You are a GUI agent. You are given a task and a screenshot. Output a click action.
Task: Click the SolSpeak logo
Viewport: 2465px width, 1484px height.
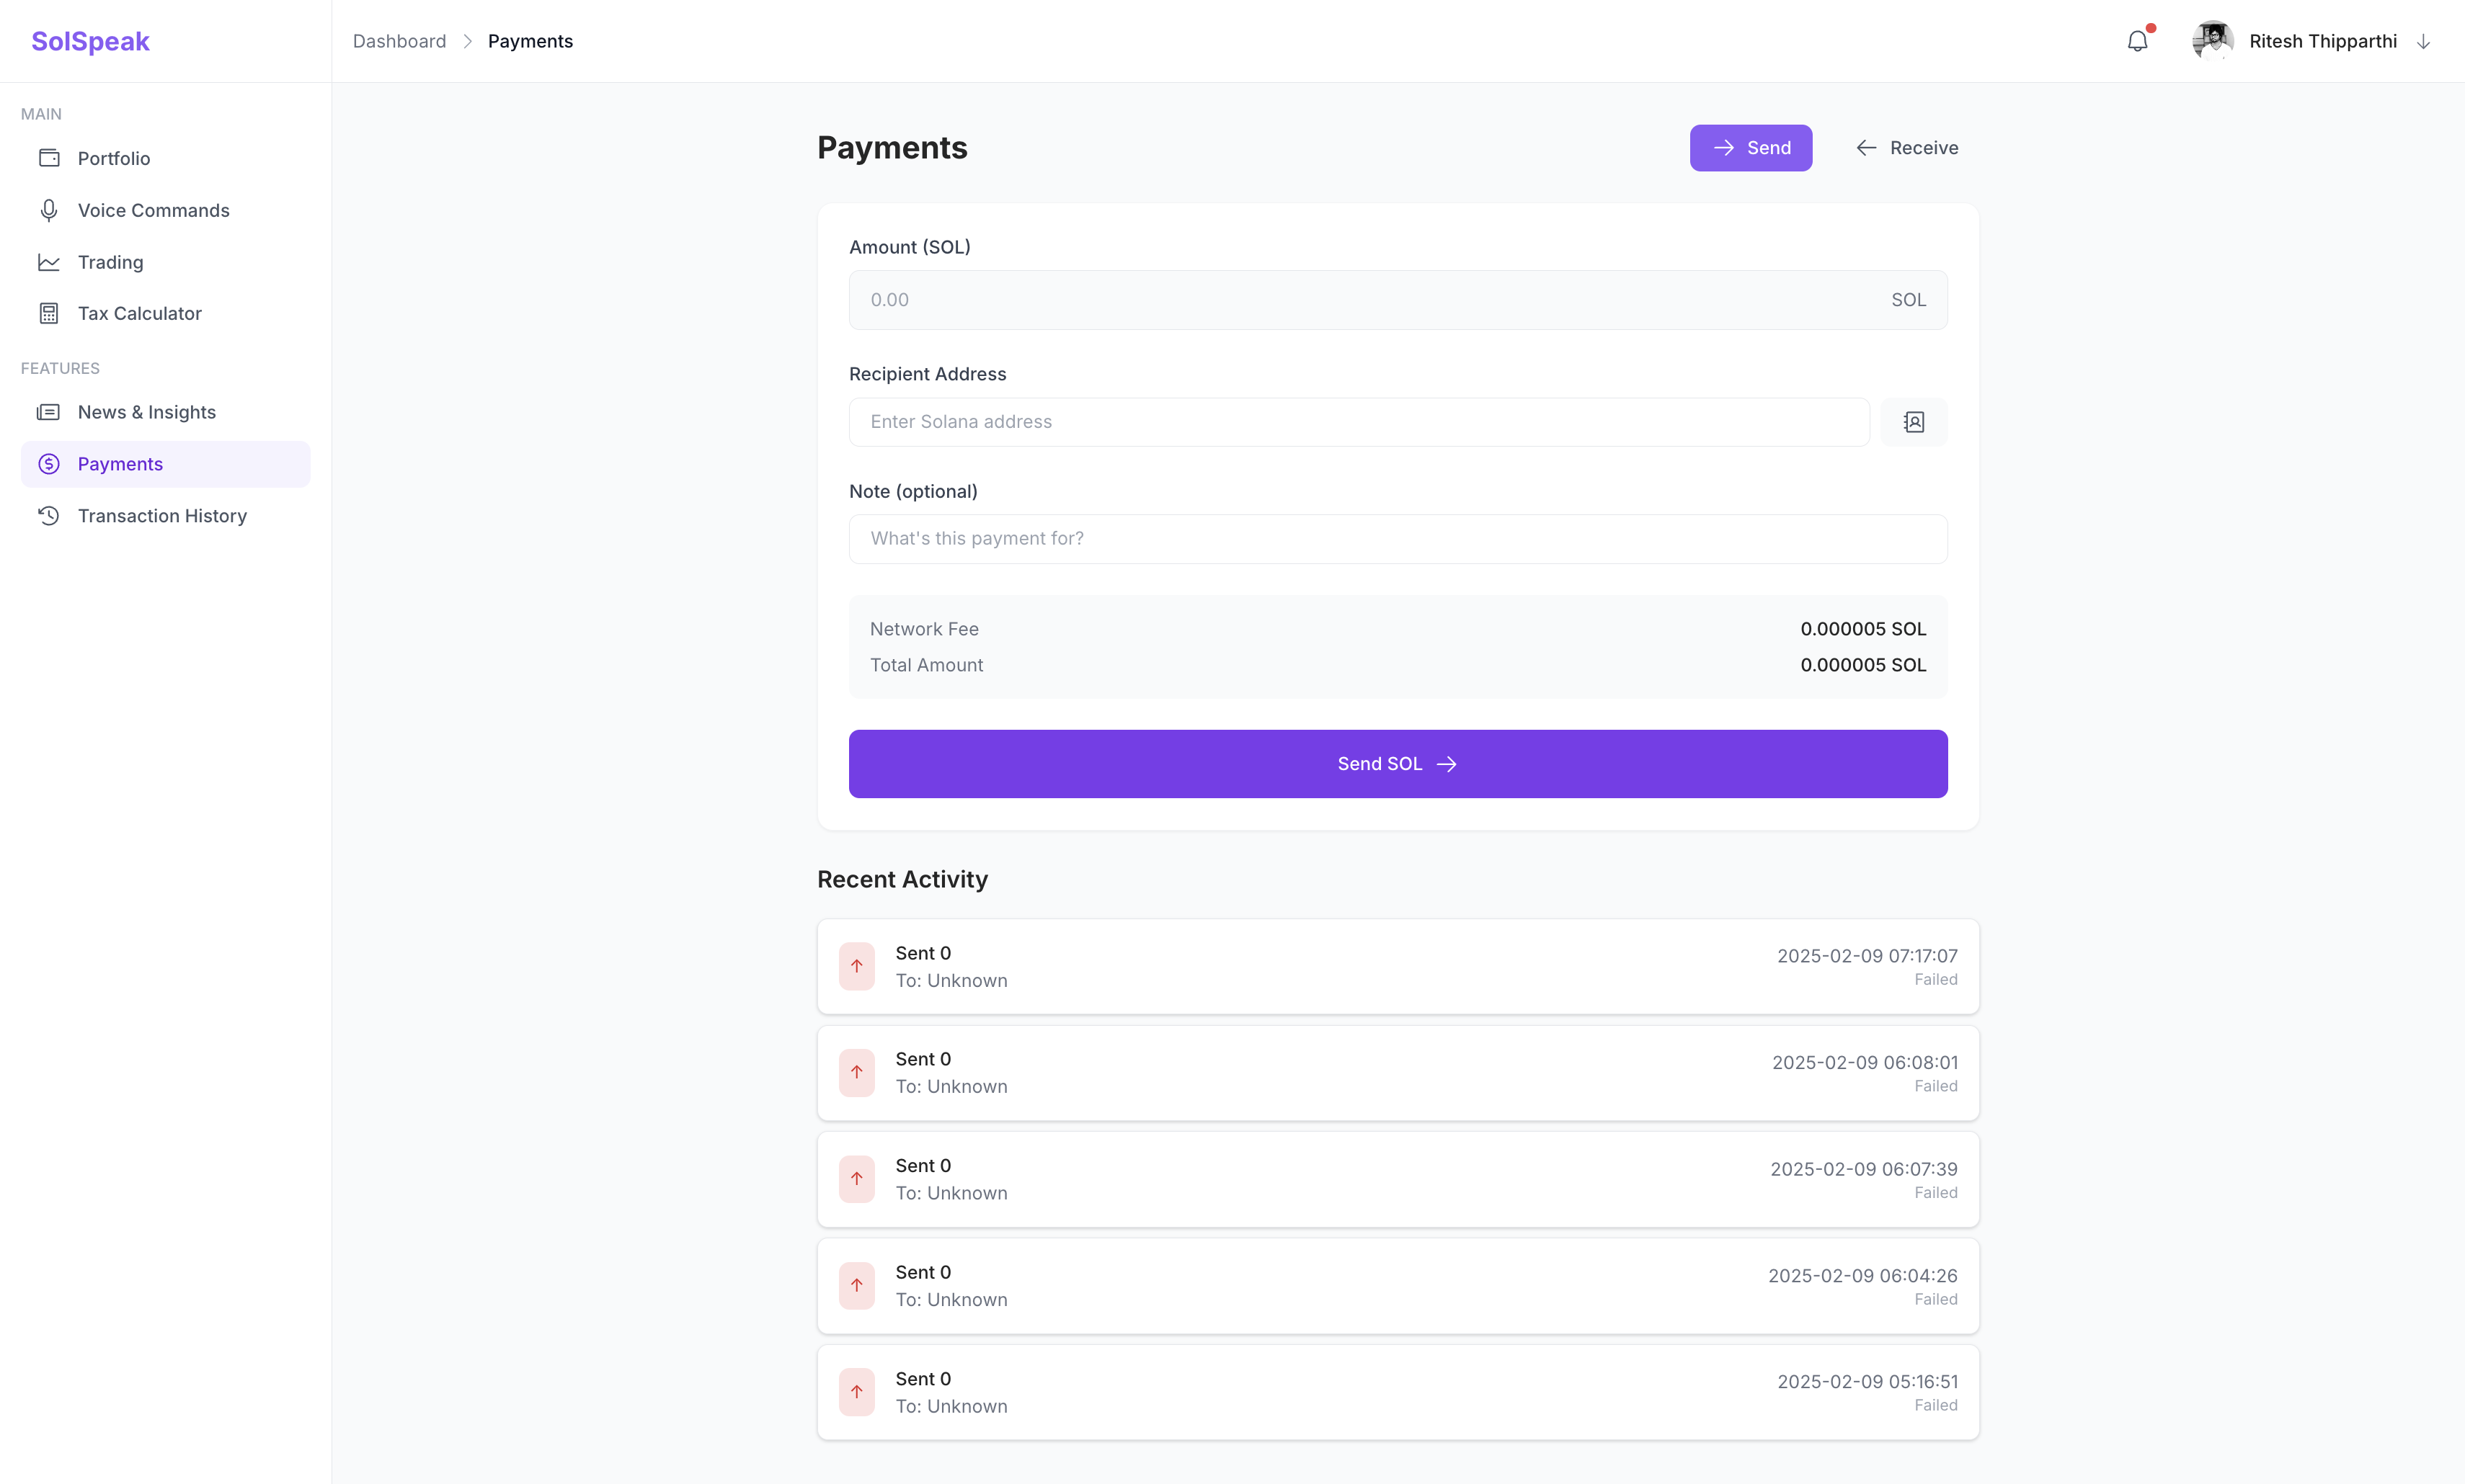coord(90,41)
